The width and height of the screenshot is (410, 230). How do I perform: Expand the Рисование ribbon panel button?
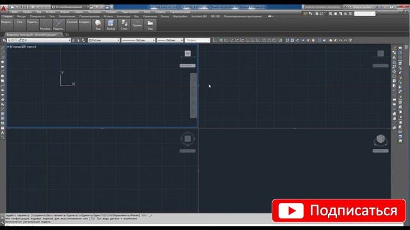click(45, 25)
